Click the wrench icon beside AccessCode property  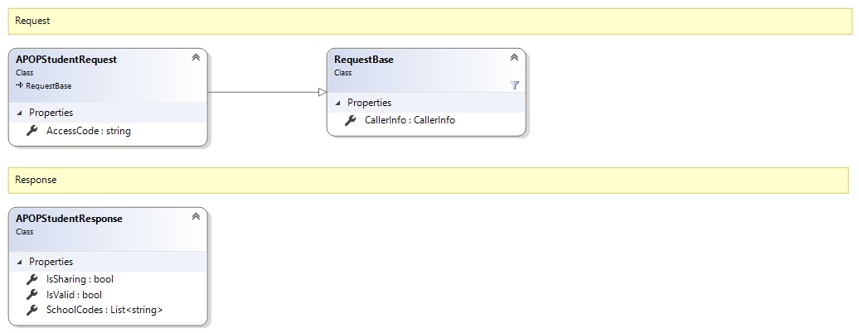pos(32,131)
